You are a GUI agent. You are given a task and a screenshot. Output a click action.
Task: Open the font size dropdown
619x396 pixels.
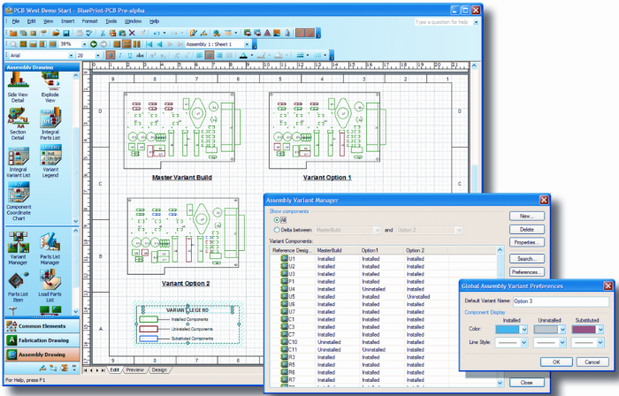(98, 56)
